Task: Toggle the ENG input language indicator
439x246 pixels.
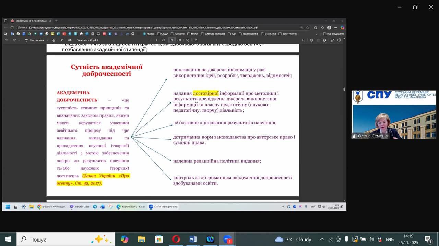Action: 390,239
